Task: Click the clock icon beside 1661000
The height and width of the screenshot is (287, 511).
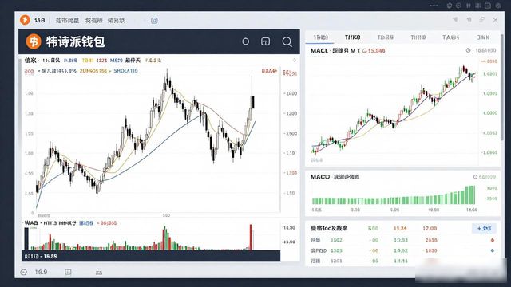Action: [x=469, y=50]
